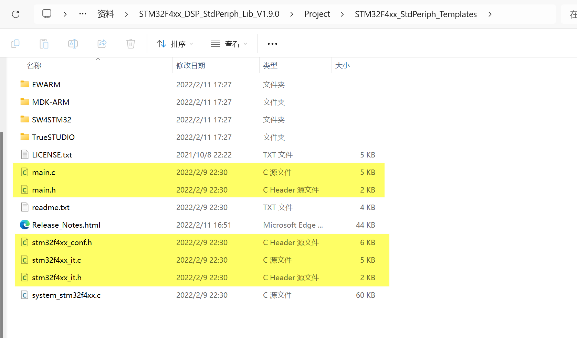
Task: Select the system_stm32f4xx.c file name
Action: [66, 295]
